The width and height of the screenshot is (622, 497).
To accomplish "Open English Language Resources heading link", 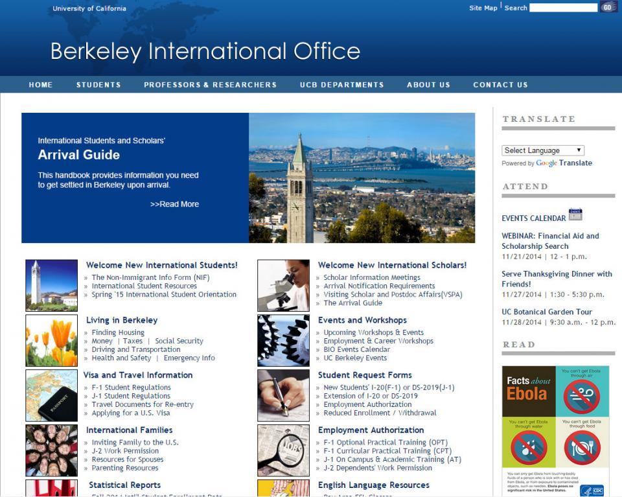I will coord(374,485).
